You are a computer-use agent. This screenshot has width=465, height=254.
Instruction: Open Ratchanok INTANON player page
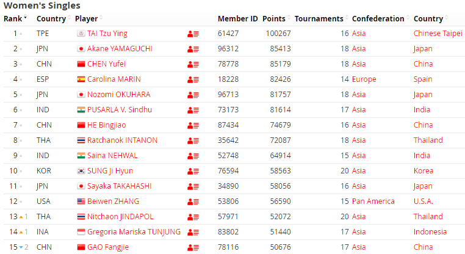[x=122, y=140]
